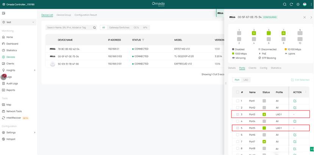The width and height of the screenshot is (314, 155).
Task: Click the edit icon for Port4
Action: [295, 121]
